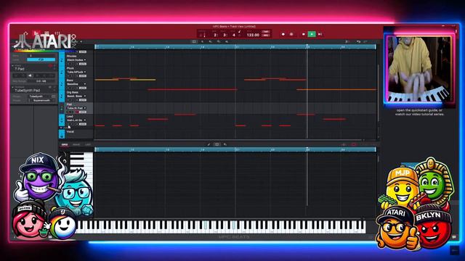Select the pencil tool in the piano roll toolbar
This screenshot has width=465, height=261.
(x=209, y=144)
